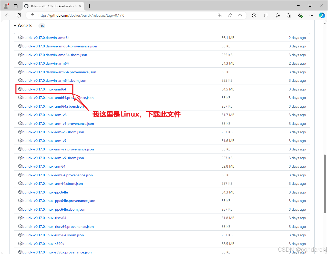Download buildx-v0.17.0.darwin-amd64
Viewport: 328px width, 255px height.
tap(46, 38)
